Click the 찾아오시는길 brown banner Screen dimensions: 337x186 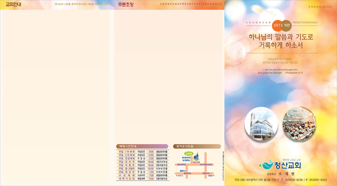pyautogui.click(x=196, y=146)
